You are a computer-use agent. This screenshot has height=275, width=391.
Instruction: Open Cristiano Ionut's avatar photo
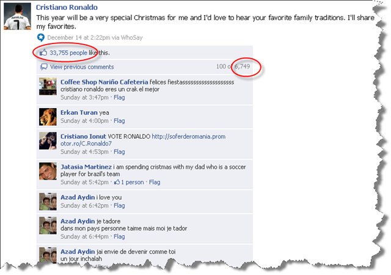point(48,141)
